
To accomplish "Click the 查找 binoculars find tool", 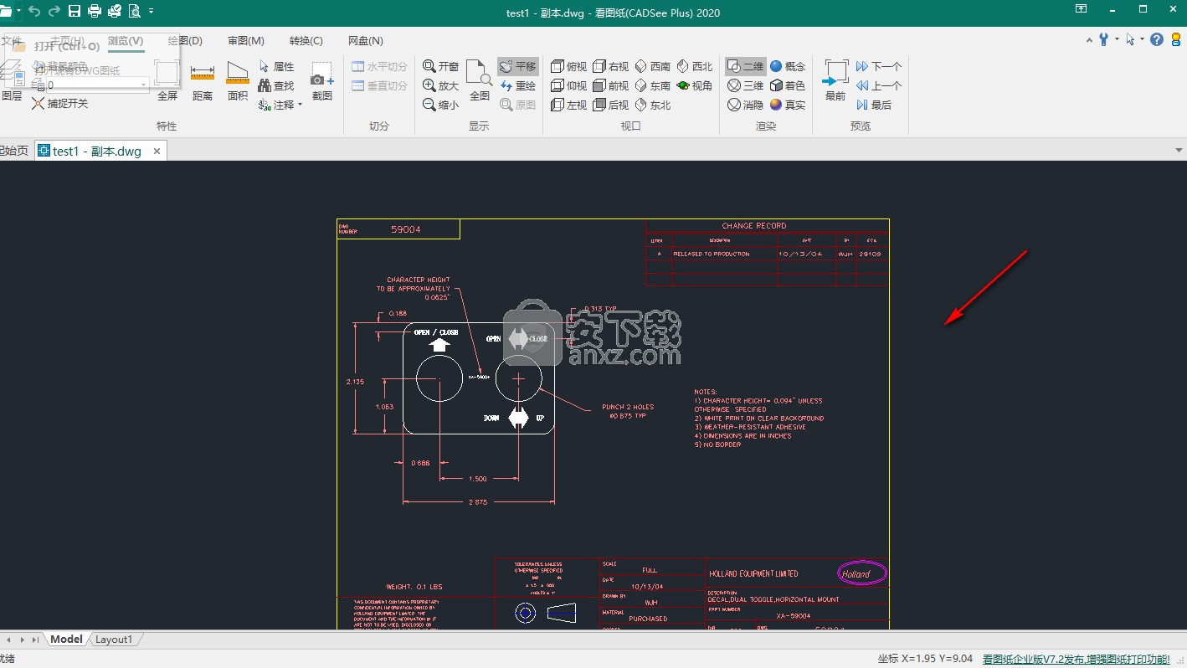I will click(276, 85).
